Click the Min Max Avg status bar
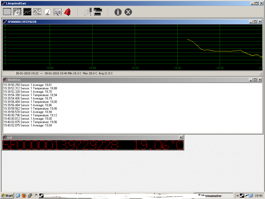The height and width of the screenshot is (199, 265). [x=90, y=73]
